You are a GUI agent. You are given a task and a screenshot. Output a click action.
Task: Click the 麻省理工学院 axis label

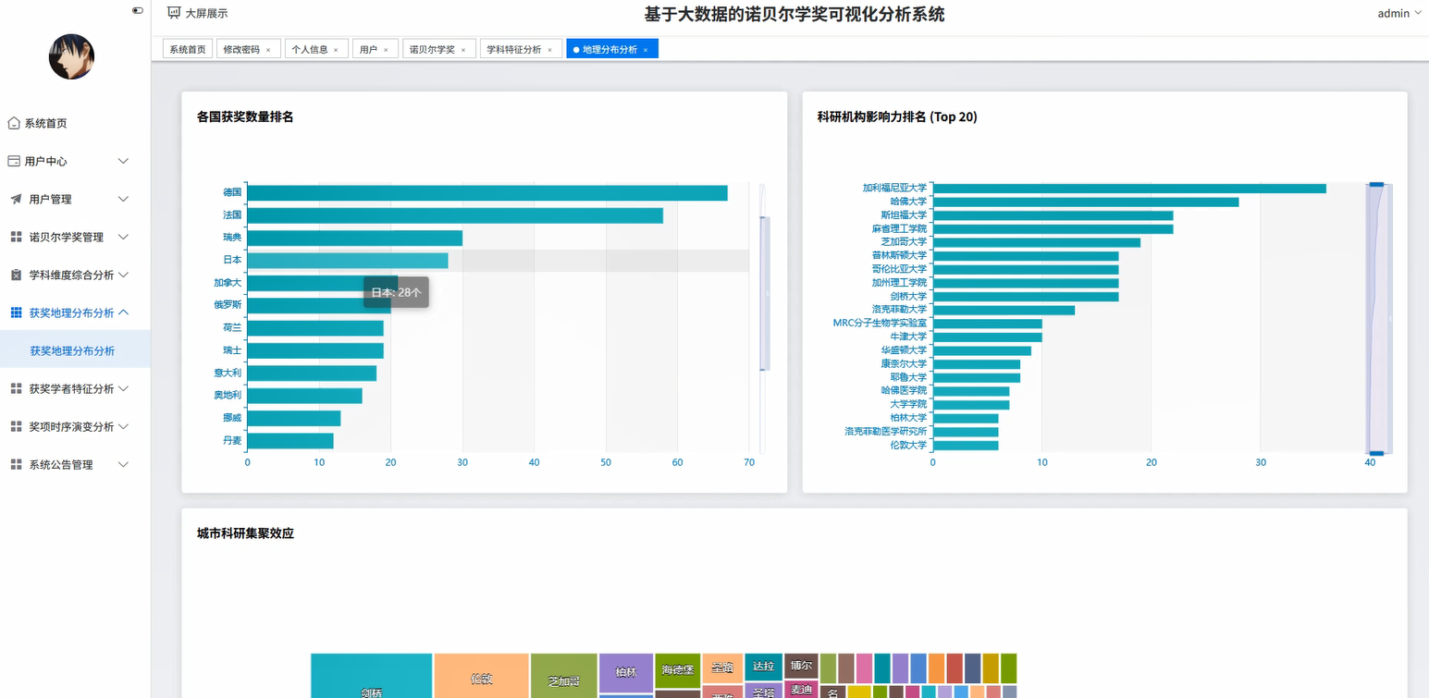[x=899, y=228]
